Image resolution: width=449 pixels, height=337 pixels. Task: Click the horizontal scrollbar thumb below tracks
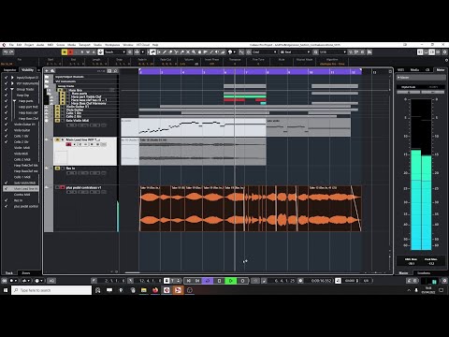132,272
